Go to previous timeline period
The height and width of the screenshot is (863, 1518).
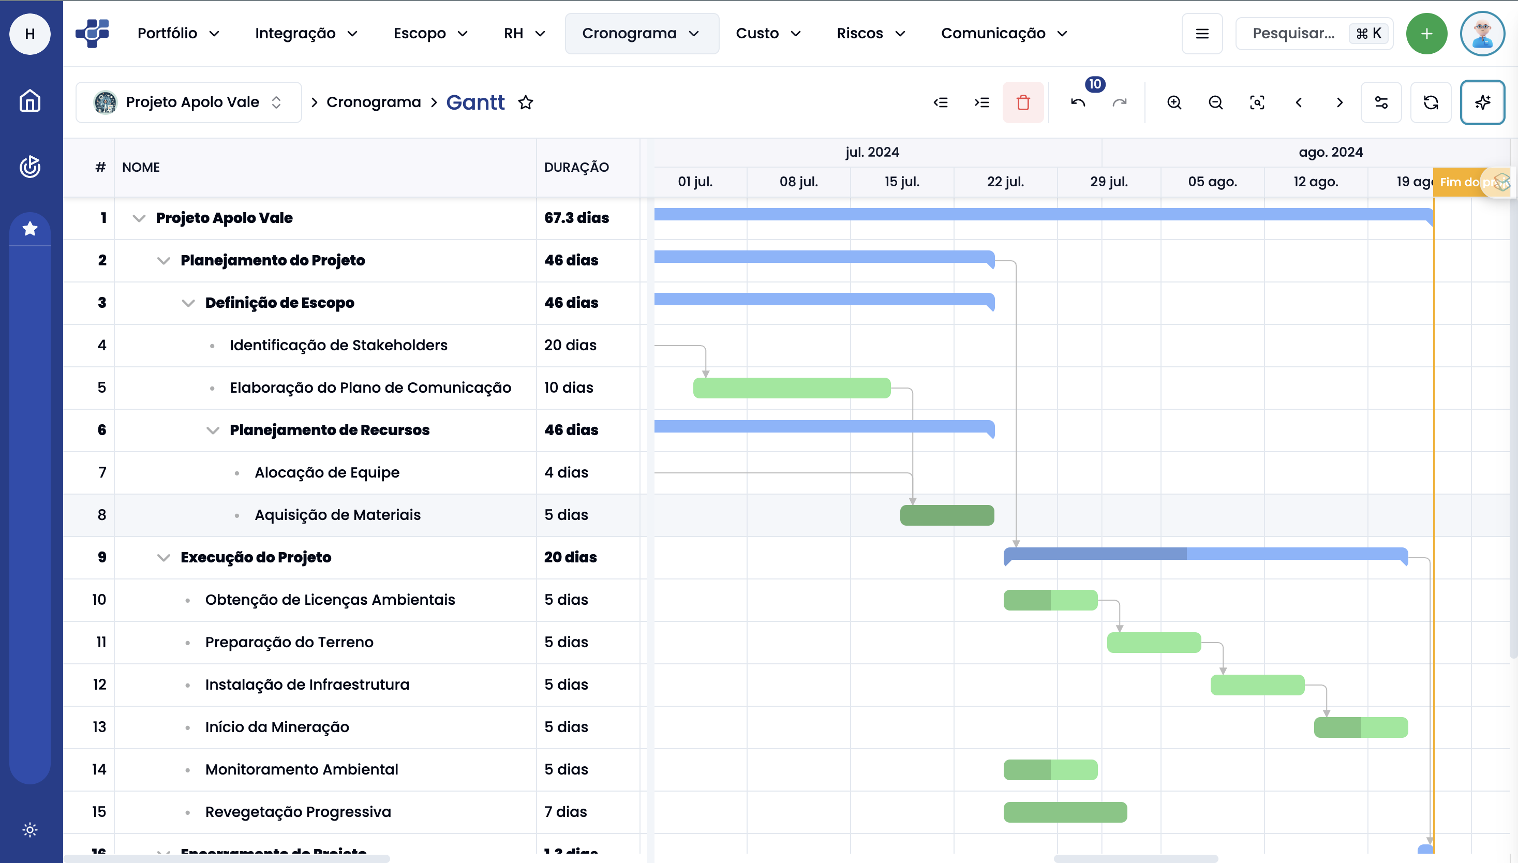point(1299,102)
